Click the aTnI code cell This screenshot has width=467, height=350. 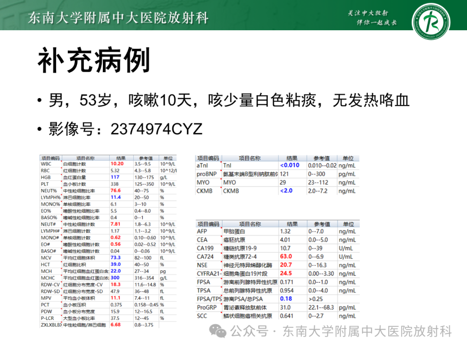click(x=202, y=165)
